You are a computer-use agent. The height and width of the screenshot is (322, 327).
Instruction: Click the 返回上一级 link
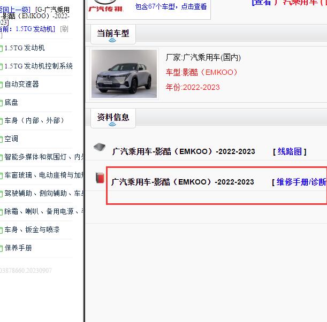(15, 10)
